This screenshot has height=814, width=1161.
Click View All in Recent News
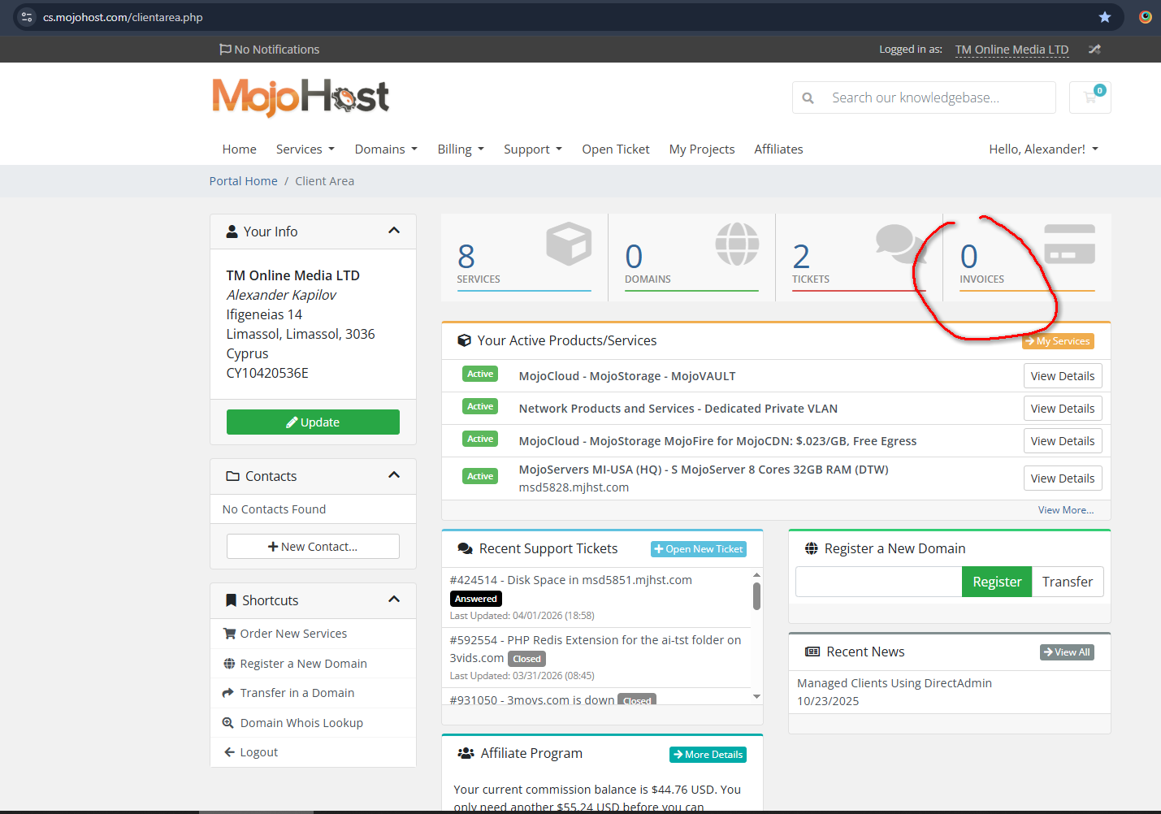click(1068, 652)
